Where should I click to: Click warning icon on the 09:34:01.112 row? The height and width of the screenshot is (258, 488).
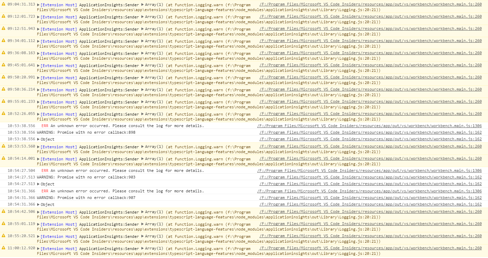(x=3, y=41)
